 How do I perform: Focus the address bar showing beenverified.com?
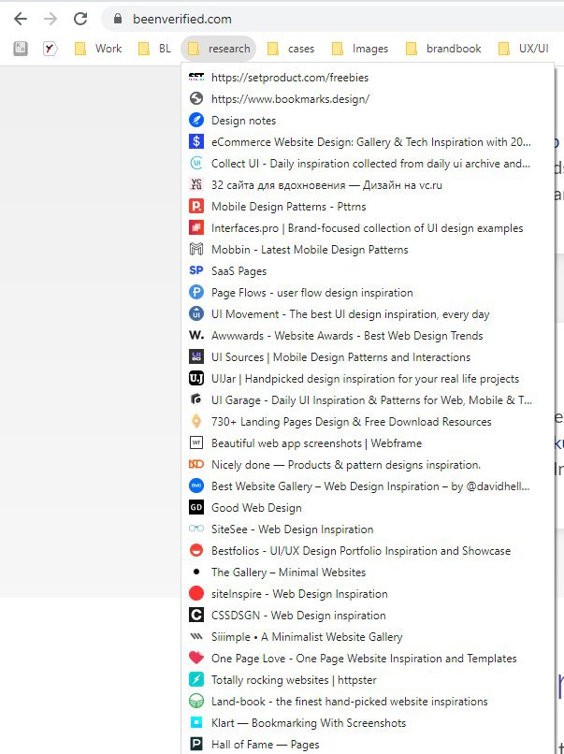click(x=332, y=19)
